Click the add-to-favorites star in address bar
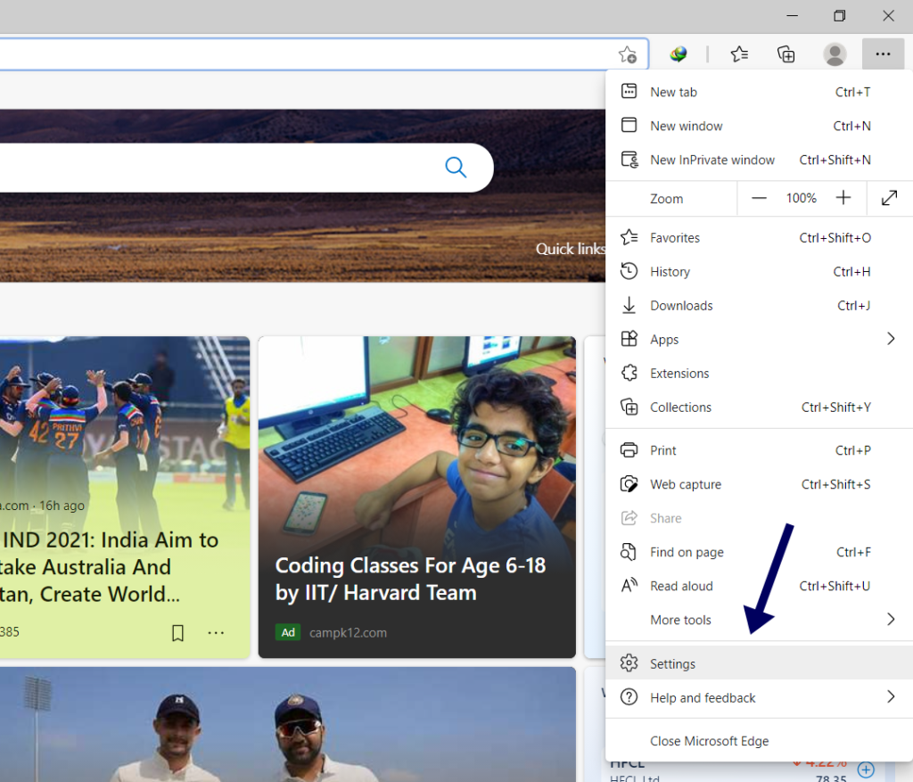Viewport: 913px width, 782px height. coord(628,54)
